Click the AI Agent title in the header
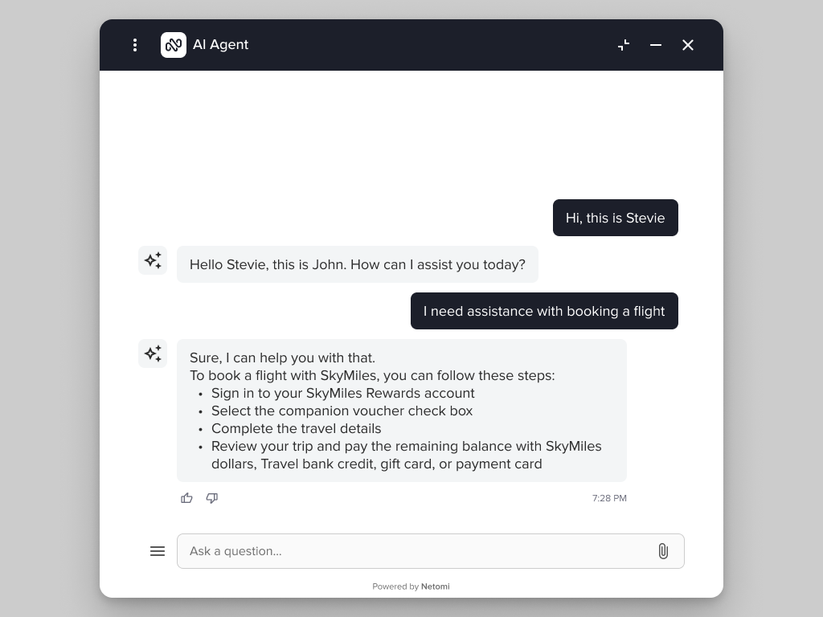The width and height of the screenshot is (823, 617). [x=220, y=45]
